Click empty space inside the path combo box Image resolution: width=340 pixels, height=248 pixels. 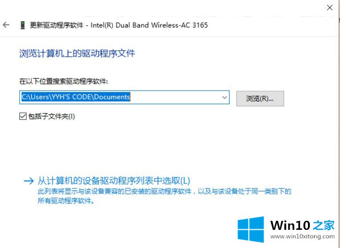pos(175,97)
